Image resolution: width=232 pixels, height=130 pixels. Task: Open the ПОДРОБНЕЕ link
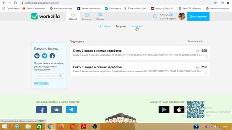click(41, 83)
